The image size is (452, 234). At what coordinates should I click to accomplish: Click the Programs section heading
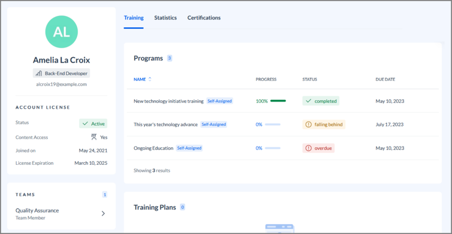tap(148, 58)
